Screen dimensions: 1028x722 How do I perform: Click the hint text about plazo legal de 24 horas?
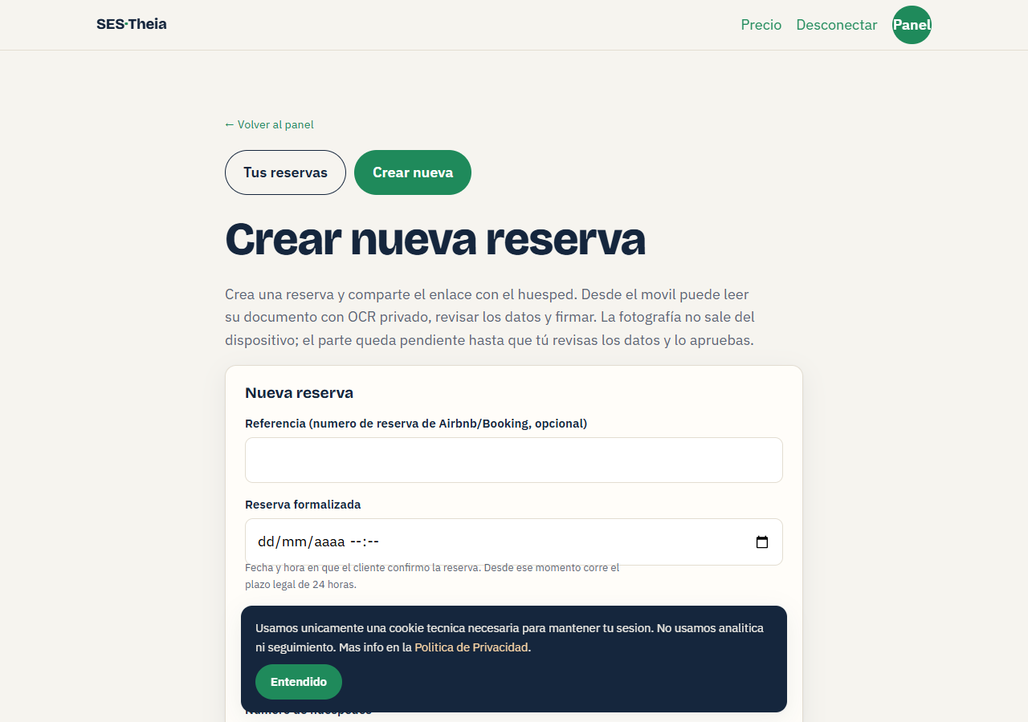[432, 576]
